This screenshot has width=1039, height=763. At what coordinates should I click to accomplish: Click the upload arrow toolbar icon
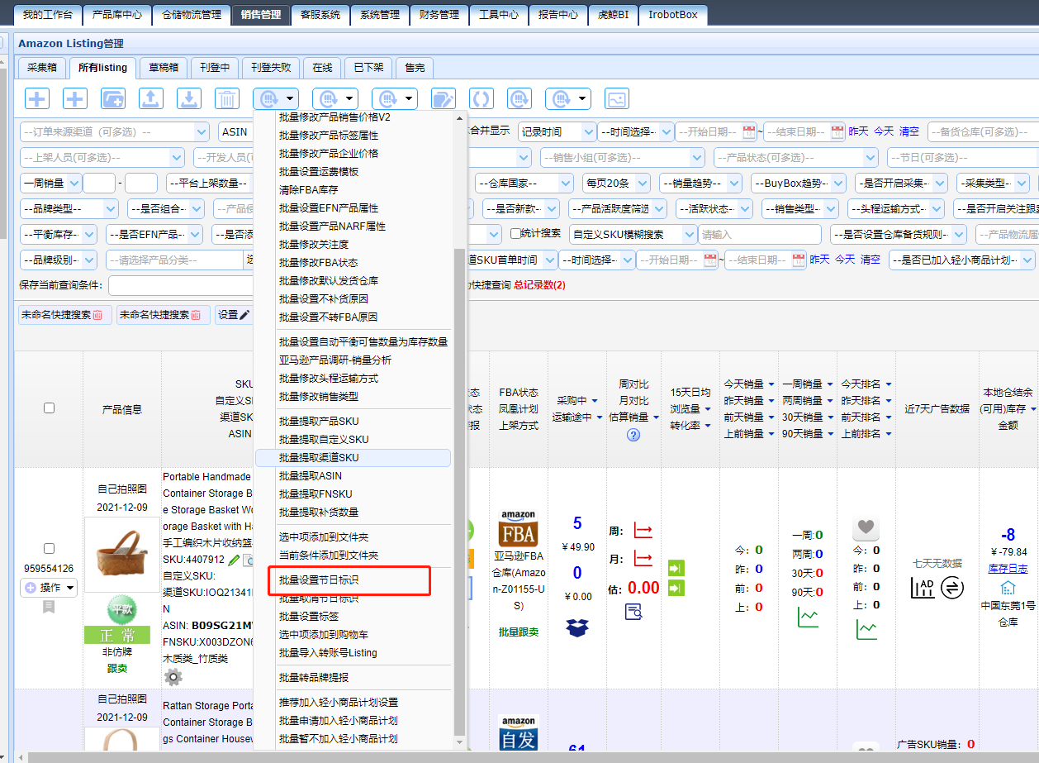(151, 98)
